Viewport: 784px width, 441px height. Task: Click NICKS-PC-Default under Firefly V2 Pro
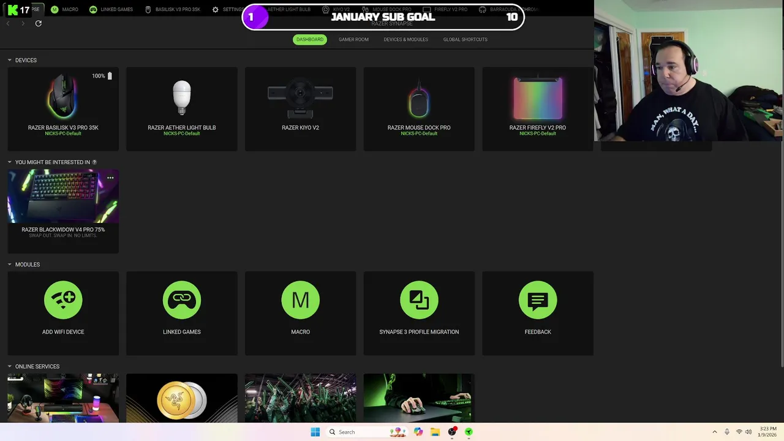538,134
